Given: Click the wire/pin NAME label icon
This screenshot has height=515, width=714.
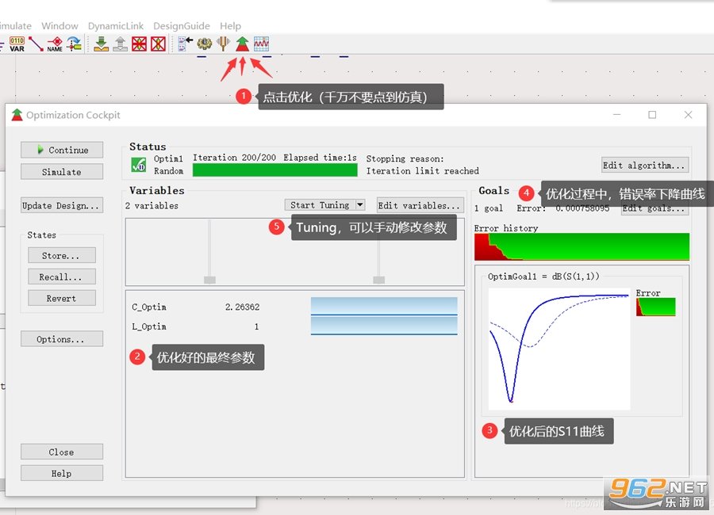Looking at the screenshot, I should [55, 44].
